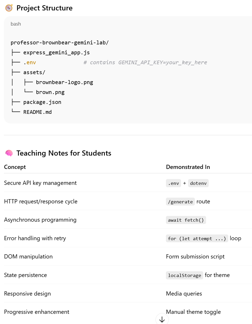The width and height of the screenshot is (252, 324).
Task: Click the assets/ folder in the tree
Action: (x=34, y=72)
